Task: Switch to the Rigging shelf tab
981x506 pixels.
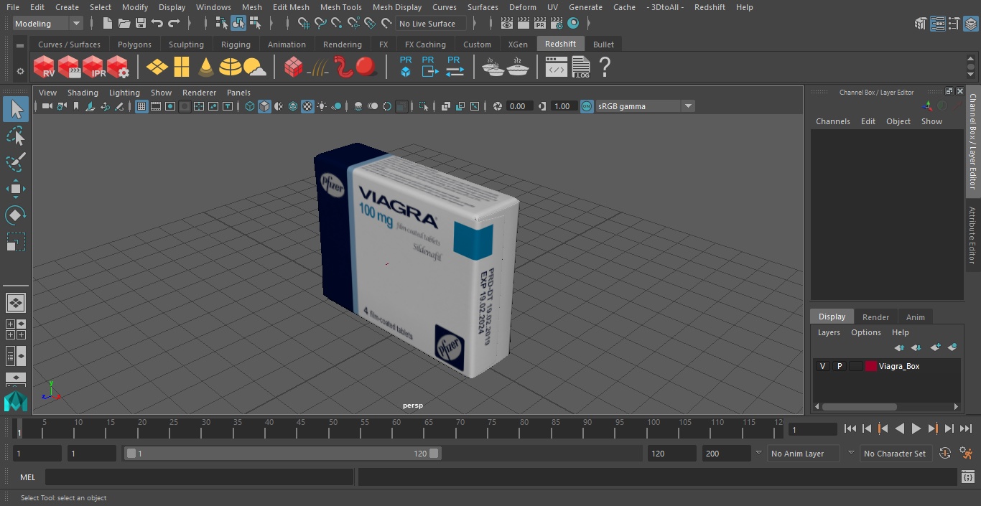Action: tap(236, 44)
